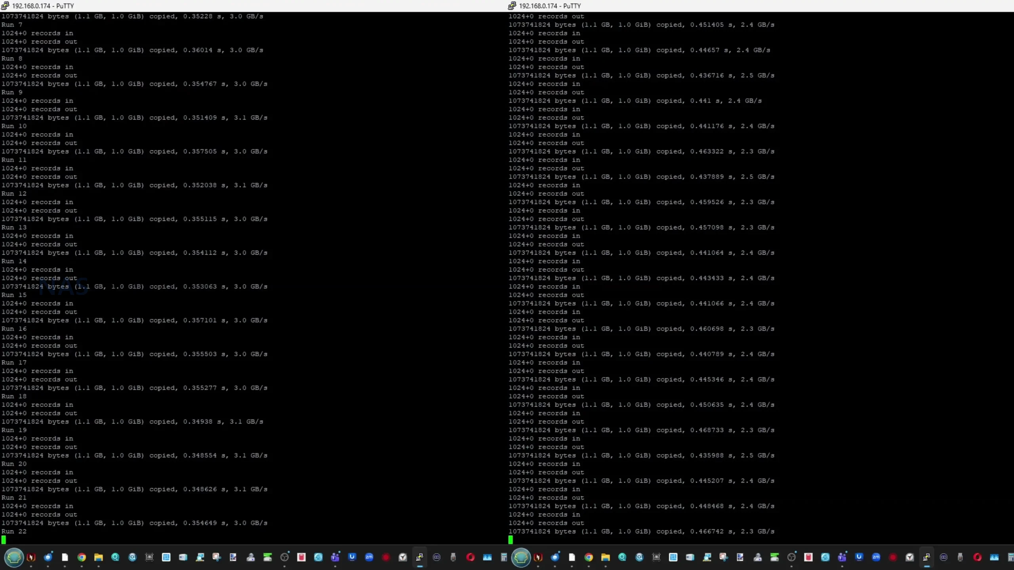Screen dimensions: 1014x570
Task: Open File Explorer folder icon on left taskbar
Action: pos(99,557)
